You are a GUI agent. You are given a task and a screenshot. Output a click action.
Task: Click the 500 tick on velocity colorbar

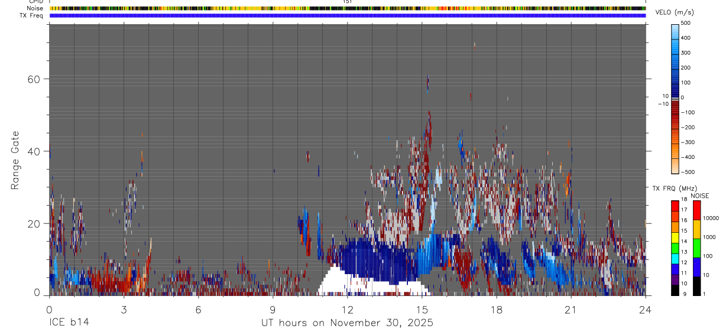(685, 23)
